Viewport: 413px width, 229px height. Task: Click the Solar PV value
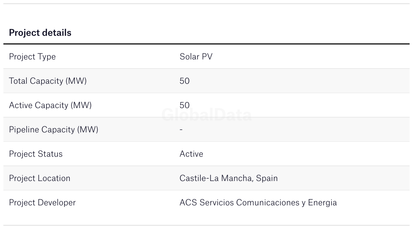[196, 57]
